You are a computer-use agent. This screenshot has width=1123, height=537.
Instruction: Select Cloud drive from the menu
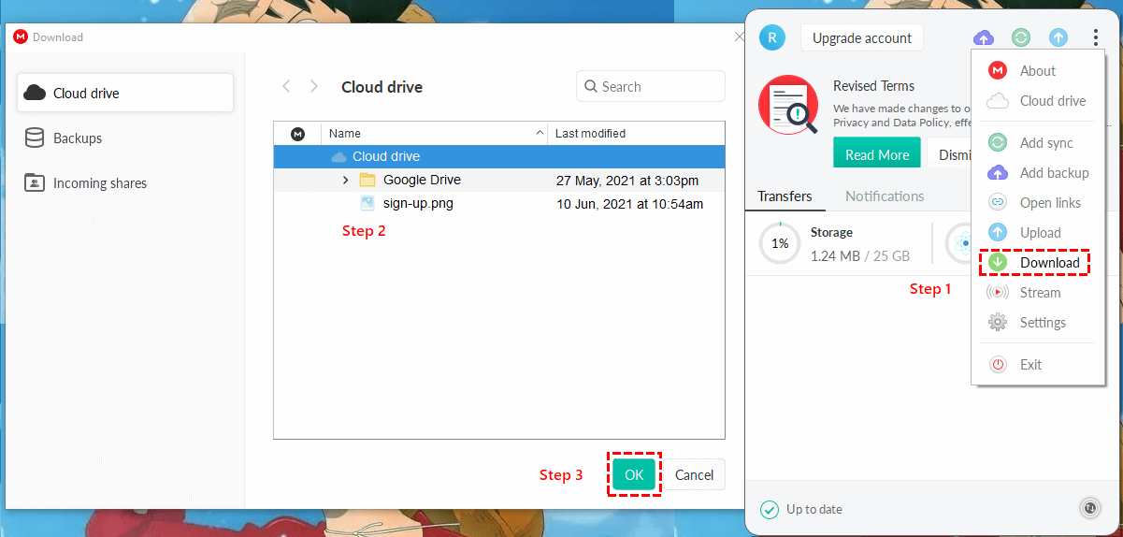pos(1038,100)
